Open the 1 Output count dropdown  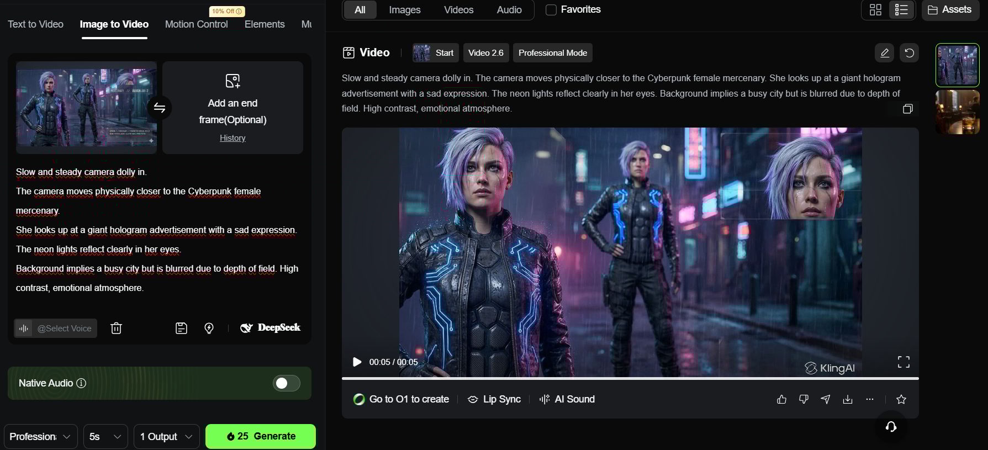pyautogui.click(x=166, y=437)
